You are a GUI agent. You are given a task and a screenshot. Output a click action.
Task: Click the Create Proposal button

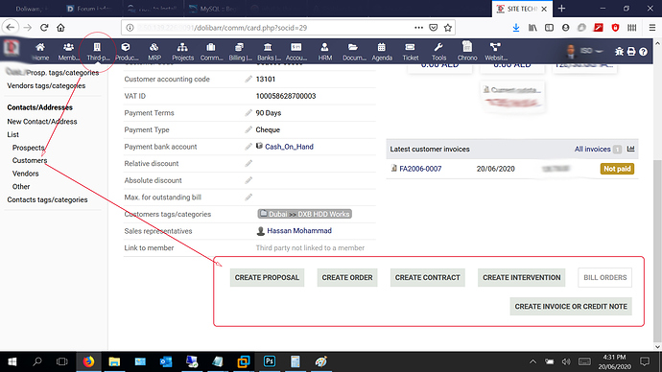pos(267,277)
